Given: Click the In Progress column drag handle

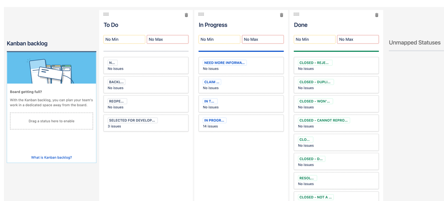Looking at the screenshot, I should click(x=201, y=14).
